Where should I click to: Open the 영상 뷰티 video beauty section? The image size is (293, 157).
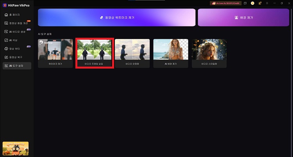click(x=17, y=49)
